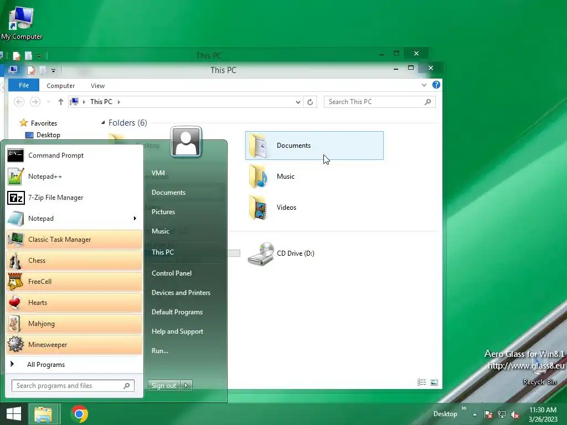Select the Documents folder
The image size is (567, 425).
pos(315,146)
